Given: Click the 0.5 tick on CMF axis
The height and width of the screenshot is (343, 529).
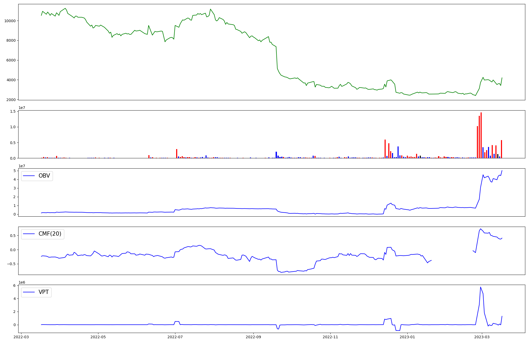Looking at the screenshot, I should [13, 236].
